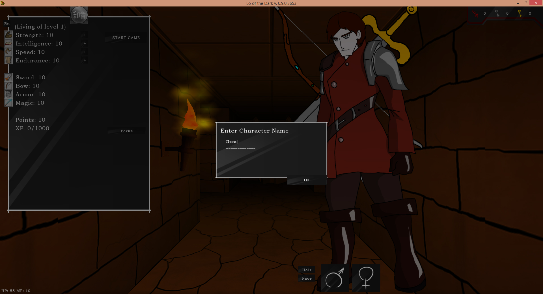Click the Endurance stat icon
543x294 pixels.
point(8,60)
